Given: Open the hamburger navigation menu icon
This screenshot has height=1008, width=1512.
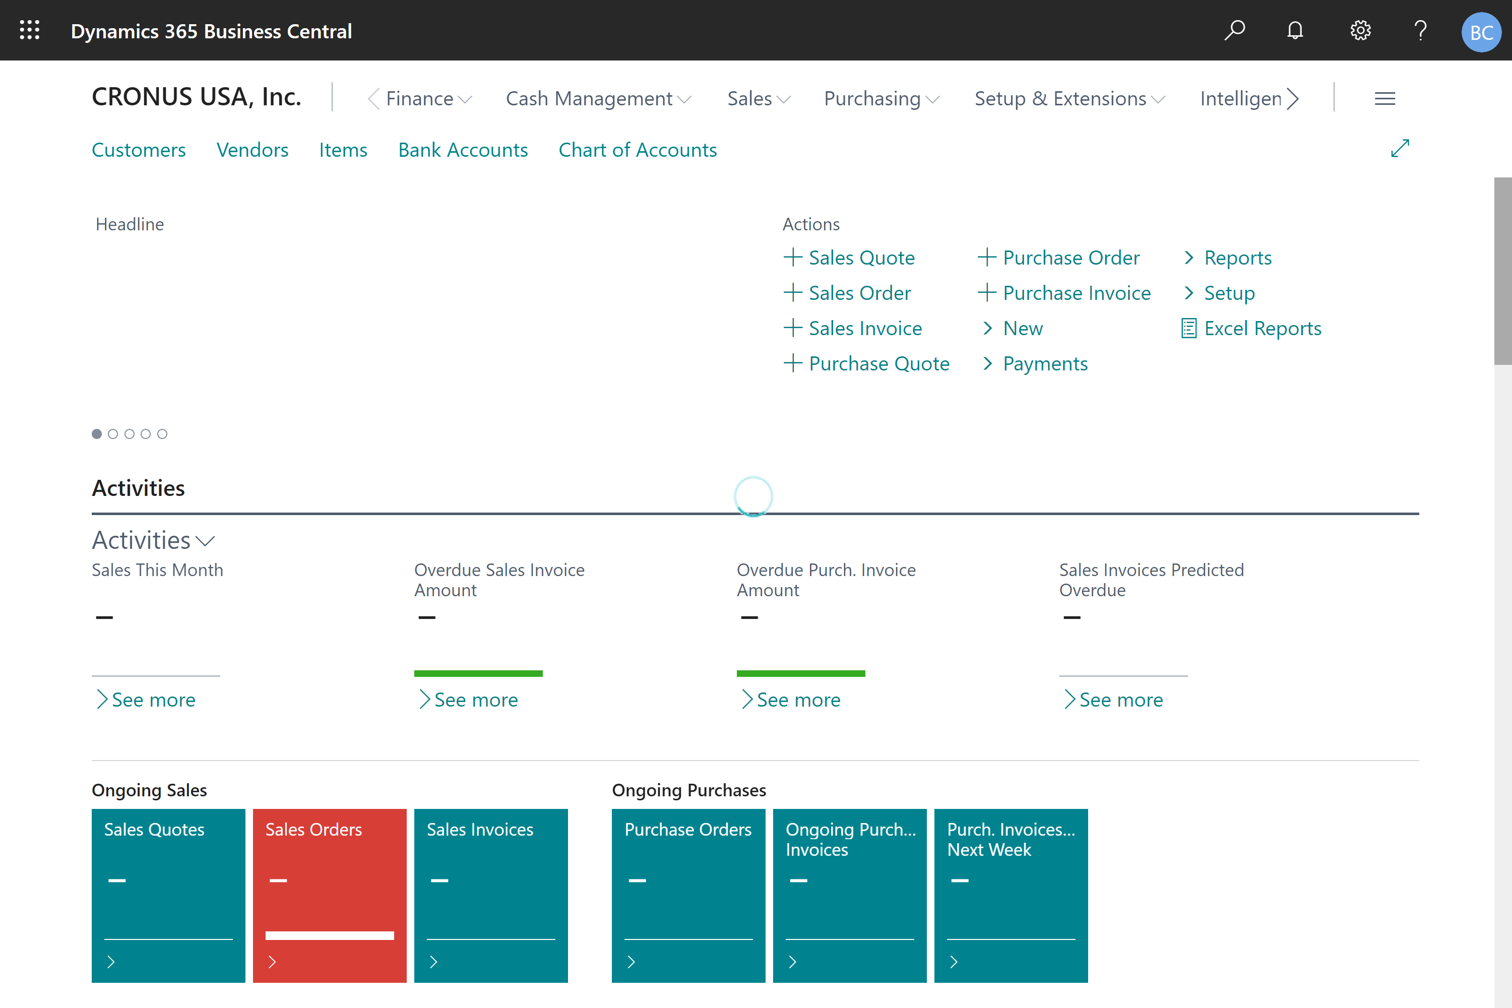Looking at the screenshot, I should click(1384, 98).
